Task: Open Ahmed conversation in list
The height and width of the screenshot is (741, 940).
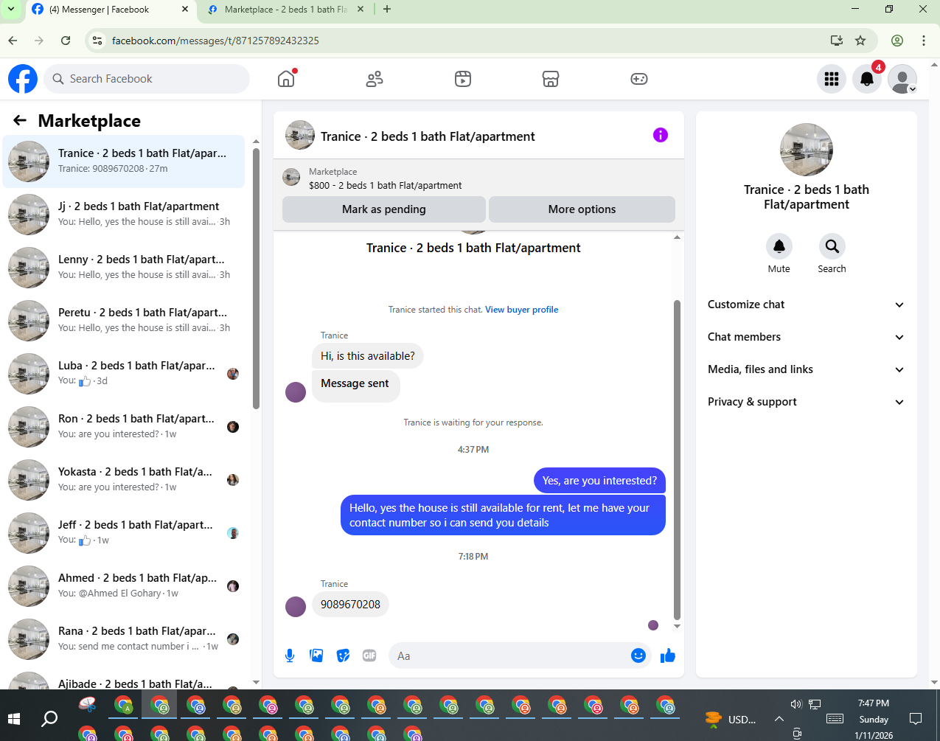Action: [124, 586]
